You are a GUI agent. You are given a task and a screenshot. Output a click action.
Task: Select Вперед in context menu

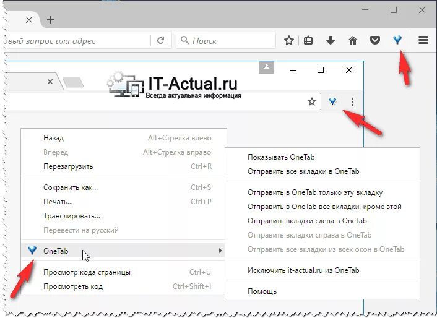point(124,152)
